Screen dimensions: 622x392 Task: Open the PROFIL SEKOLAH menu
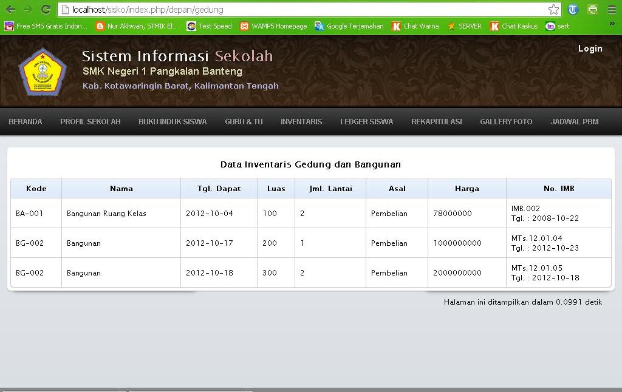coord(90,121)
